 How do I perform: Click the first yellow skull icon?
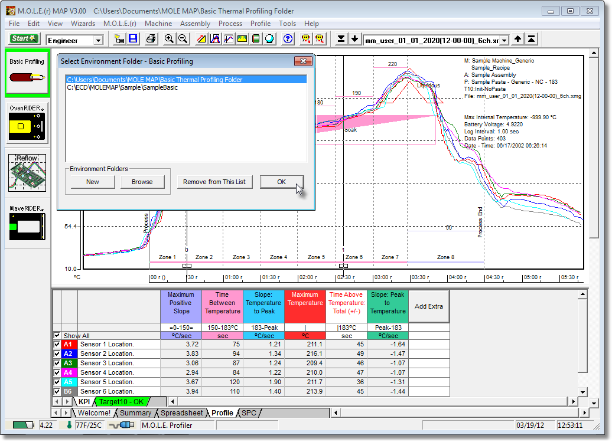pyautogui.click(x=306, y=39)
